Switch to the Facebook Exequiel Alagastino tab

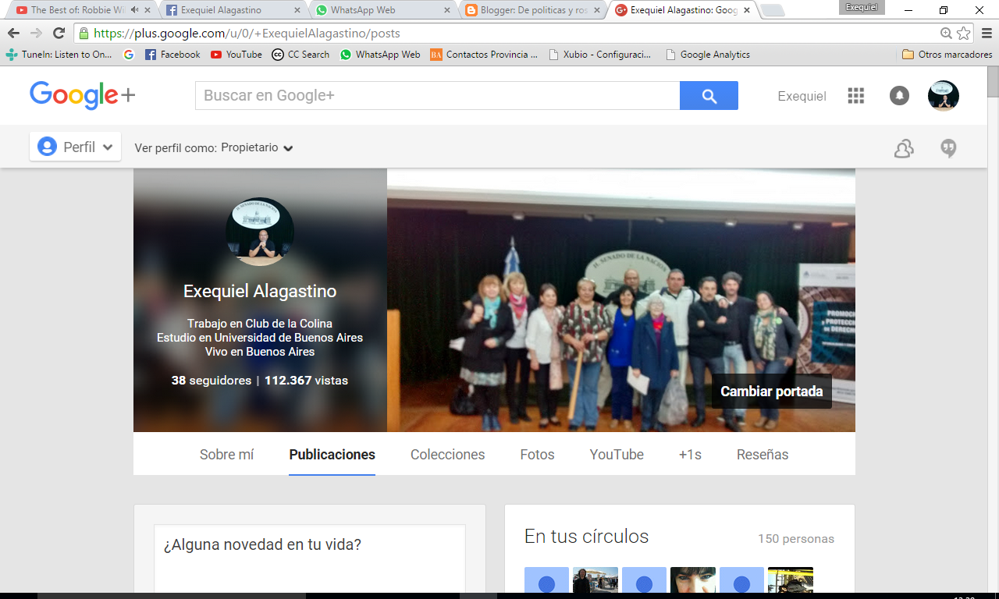tap(232, 10)
